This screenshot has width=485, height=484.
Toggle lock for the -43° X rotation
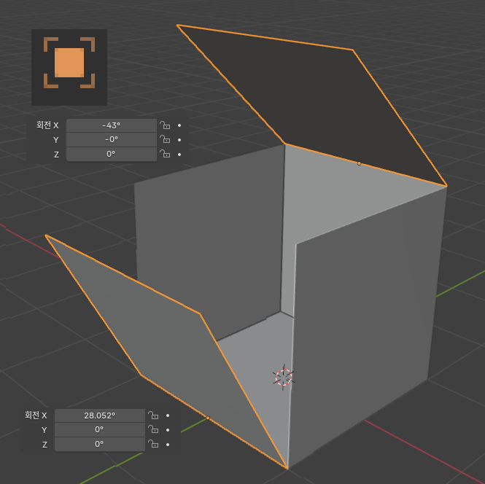pos(165,125)
